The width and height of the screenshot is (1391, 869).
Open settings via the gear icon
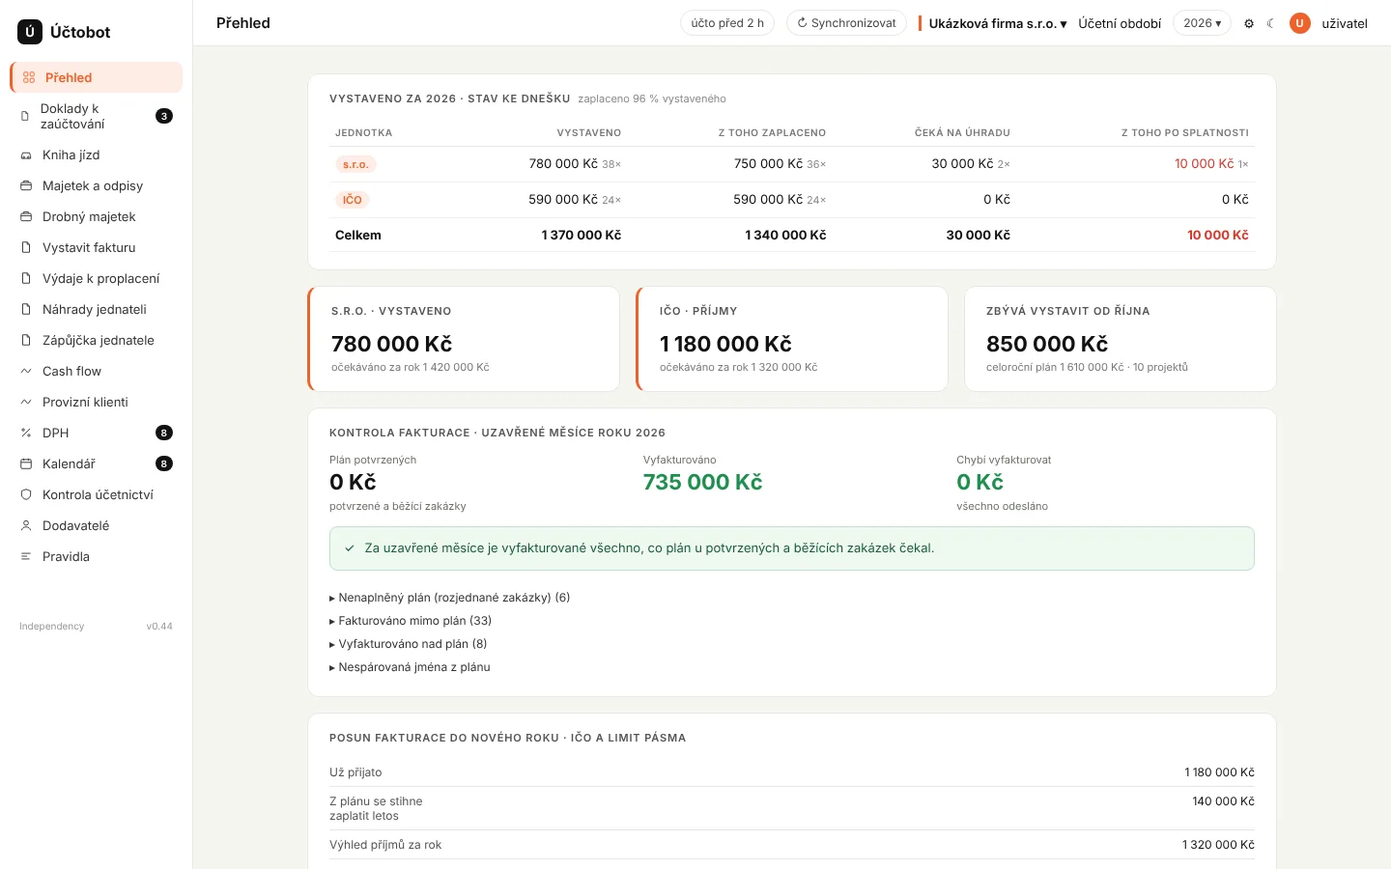[1249, 23]
